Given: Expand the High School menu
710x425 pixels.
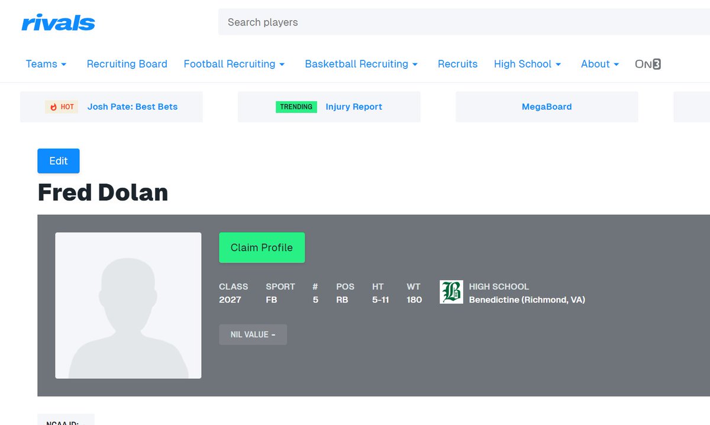Looking at the screenshot, I should [x=527, y=64].
